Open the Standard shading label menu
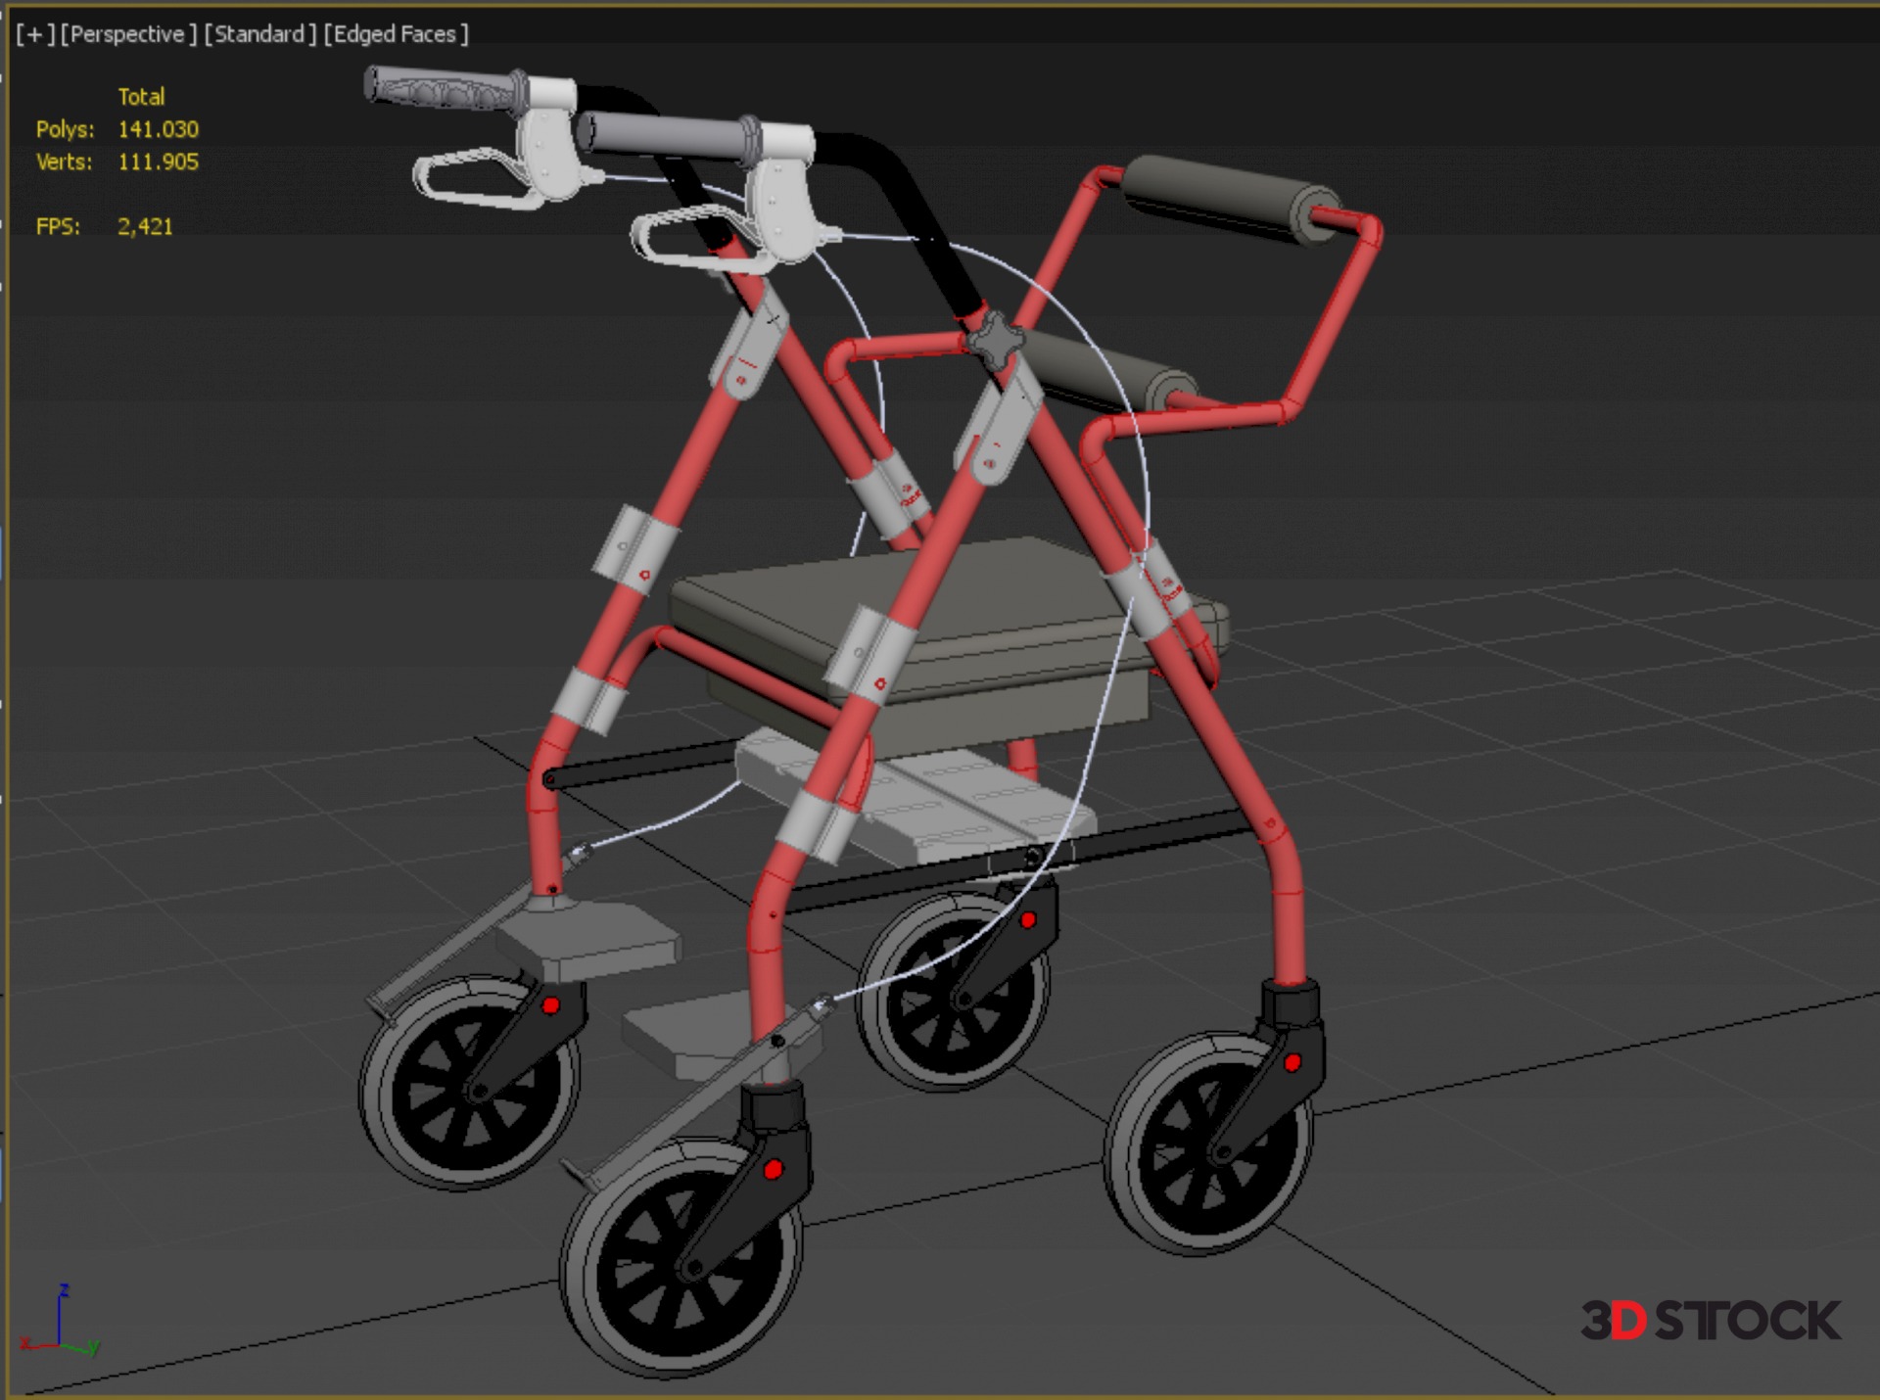Viewport: 1880px width, 1400px height. (x=260, y=34)
